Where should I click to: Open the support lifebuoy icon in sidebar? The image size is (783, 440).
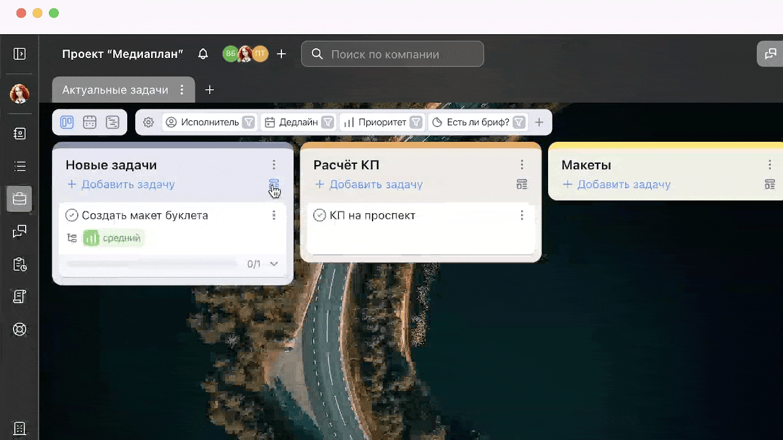(x=20, y=329)
